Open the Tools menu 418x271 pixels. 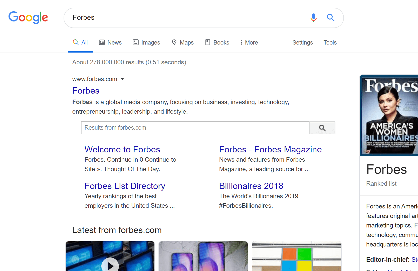[x=330, y=42]
